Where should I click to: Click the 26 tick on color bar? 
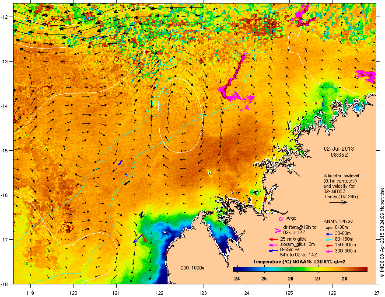(290, 279)
